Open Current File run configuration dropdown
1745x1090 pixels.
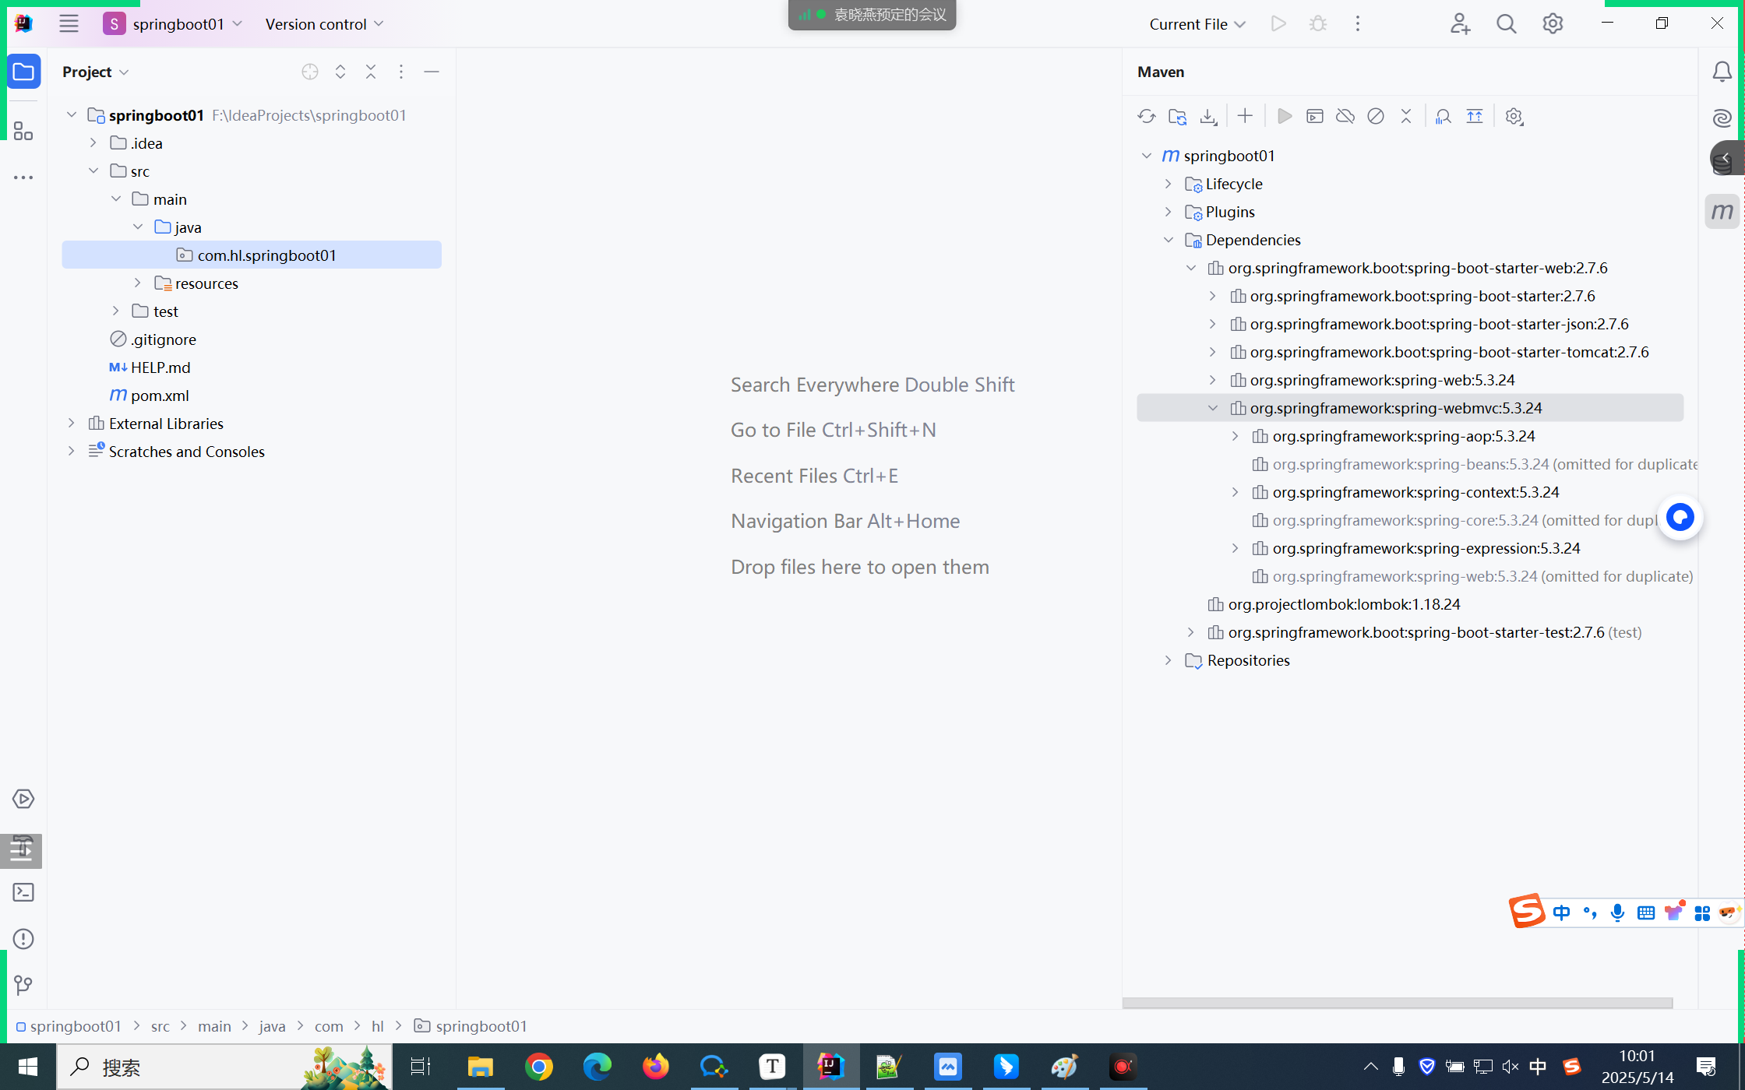1197,24
